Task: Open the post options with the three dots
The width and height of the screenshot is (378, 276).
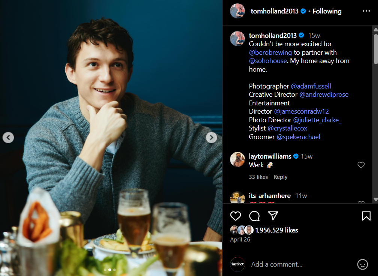Action: pyautogui.click(x=366, y=11)
